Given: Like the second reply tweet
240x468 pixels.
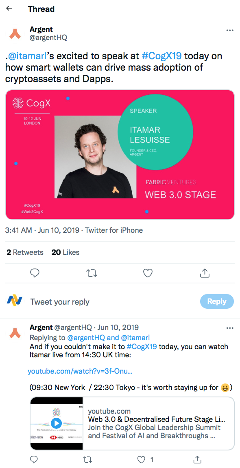Looking at the screenshot, I should pos(141,459).
